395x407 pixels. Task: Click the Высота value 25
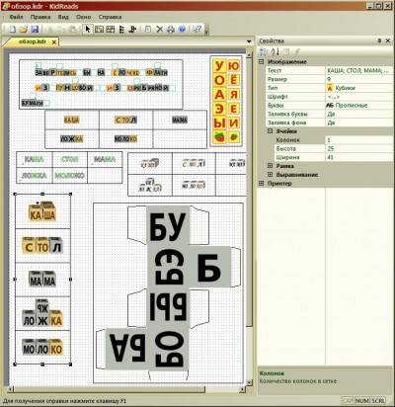pos(358,148)
